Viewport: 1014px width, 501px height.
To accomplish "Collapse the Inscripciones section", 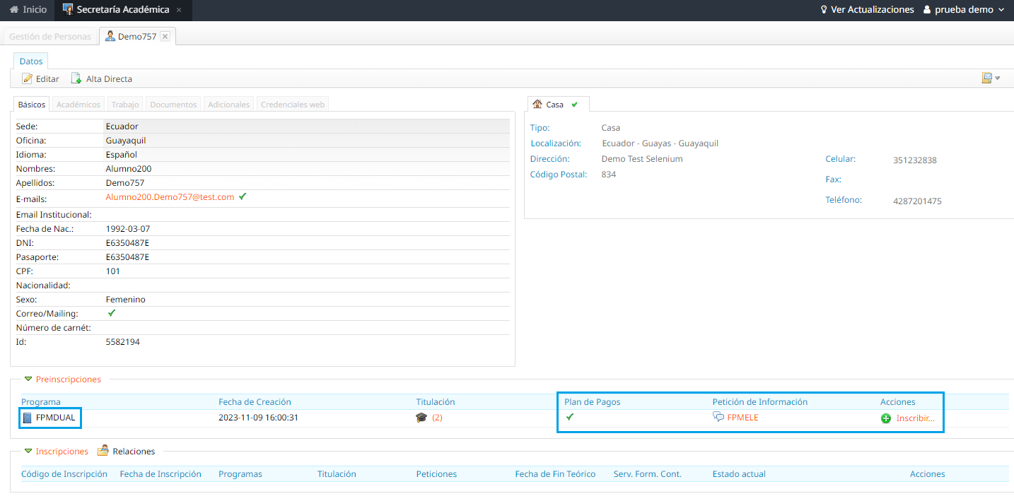I will pos(28,451).
